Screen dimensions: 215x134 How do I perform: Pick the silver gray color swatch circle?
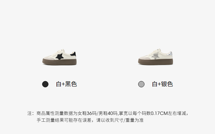click(x=141, y=84)
